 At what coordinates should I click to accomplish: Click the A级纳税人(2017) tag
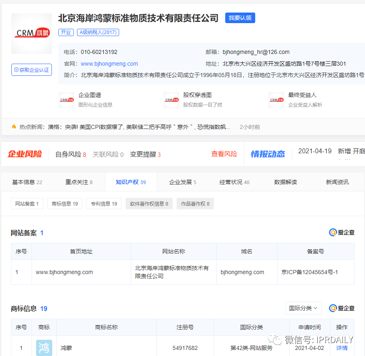pos(98,32)
